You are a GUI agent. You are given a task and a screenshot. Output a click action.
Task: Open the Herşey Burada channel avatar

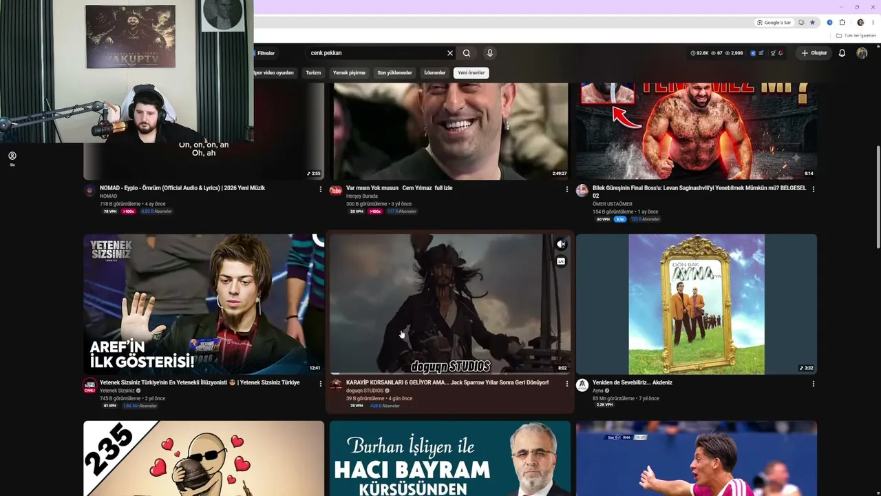coord(336,191)
